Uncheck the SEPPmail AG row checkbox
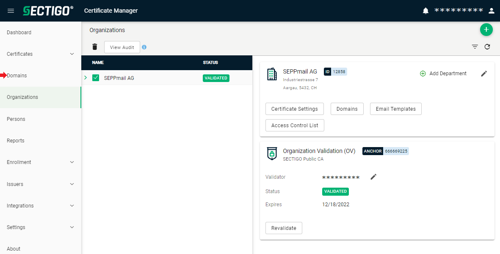This screenshot has height=254, width=500. tap(96, 78)
